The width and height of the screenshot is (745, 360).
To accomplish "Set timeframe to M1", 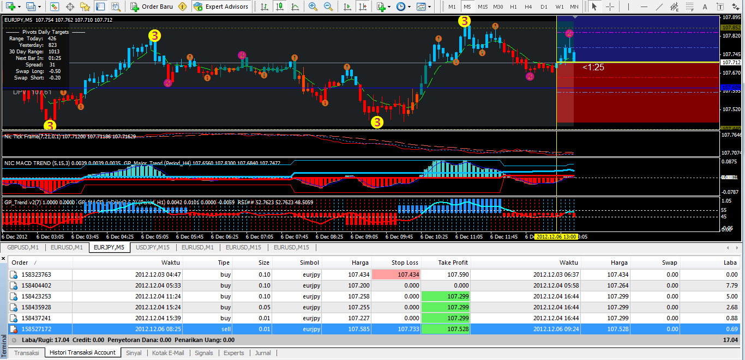I will tap(452, 7).
